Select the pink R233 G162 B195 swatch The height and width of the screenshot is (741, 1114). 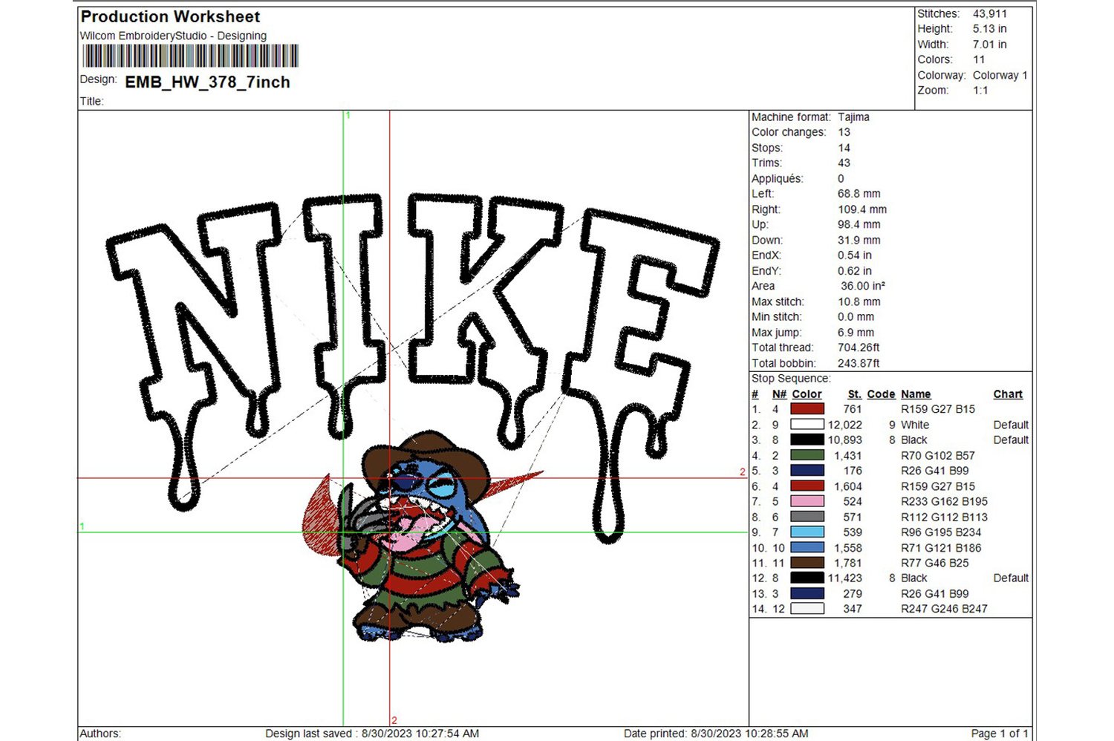(807, 501)
